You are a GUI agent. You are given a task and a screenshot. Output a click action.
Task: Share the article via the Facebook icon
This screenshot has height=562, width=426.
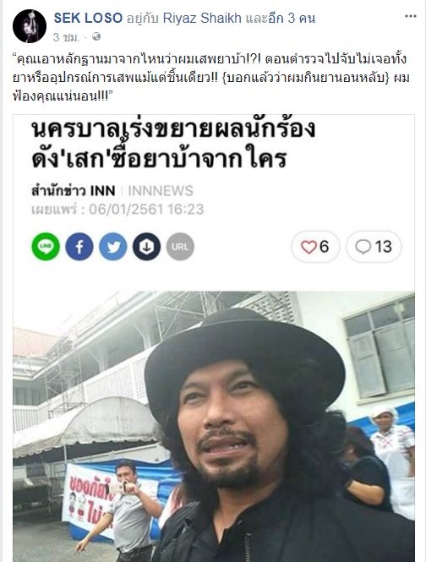[x=79, y=247]
